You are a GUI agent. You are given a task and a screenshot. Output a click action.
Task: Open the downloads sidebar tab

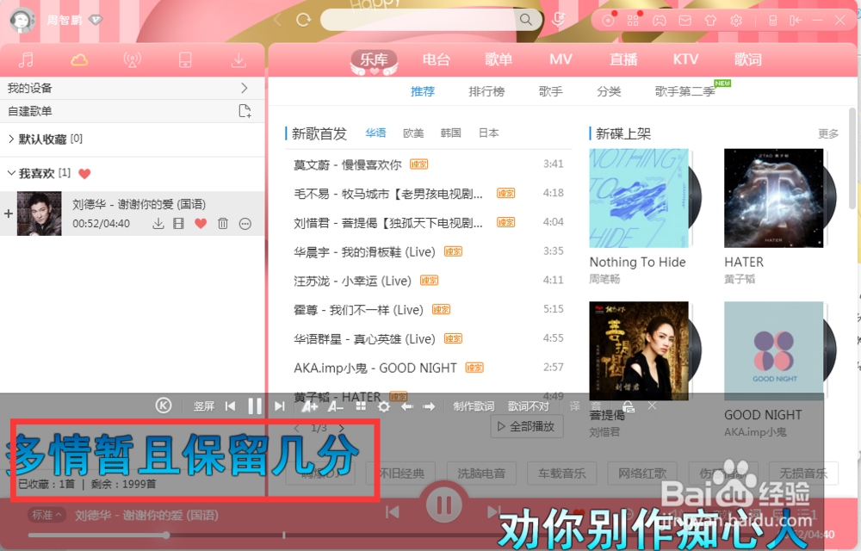[238, 59]
